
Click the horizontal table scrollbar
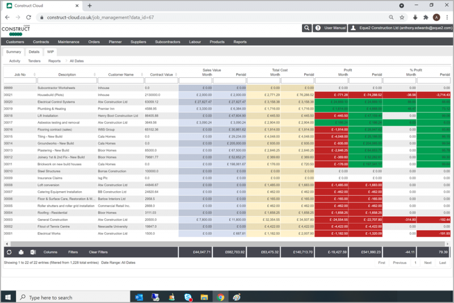tap(227, 244)
